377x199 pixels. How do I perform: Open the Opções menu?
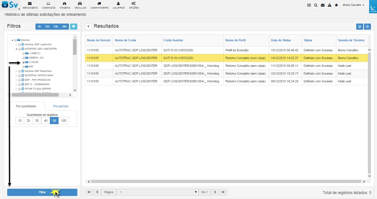tap(134, 5)
